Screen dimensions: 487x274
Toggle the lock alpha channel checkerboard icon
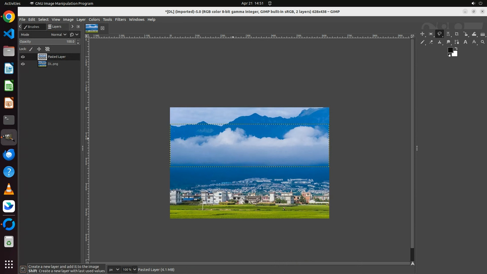[x=47, y=49]
